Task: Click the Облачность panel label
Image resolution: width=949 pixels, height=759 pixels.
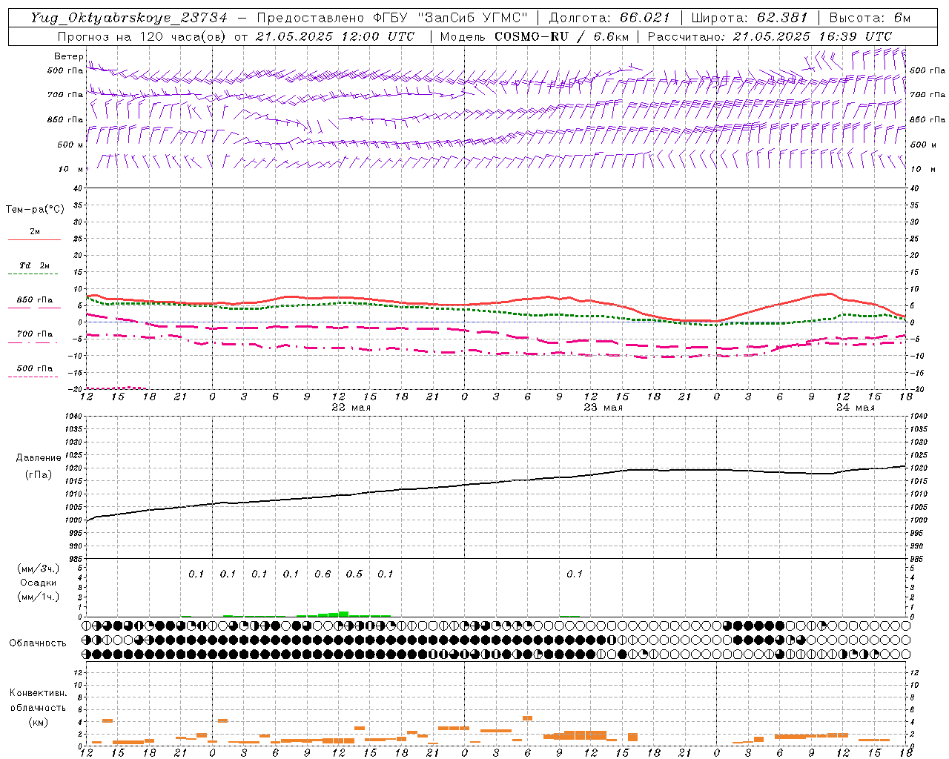Action: (38, 643)
